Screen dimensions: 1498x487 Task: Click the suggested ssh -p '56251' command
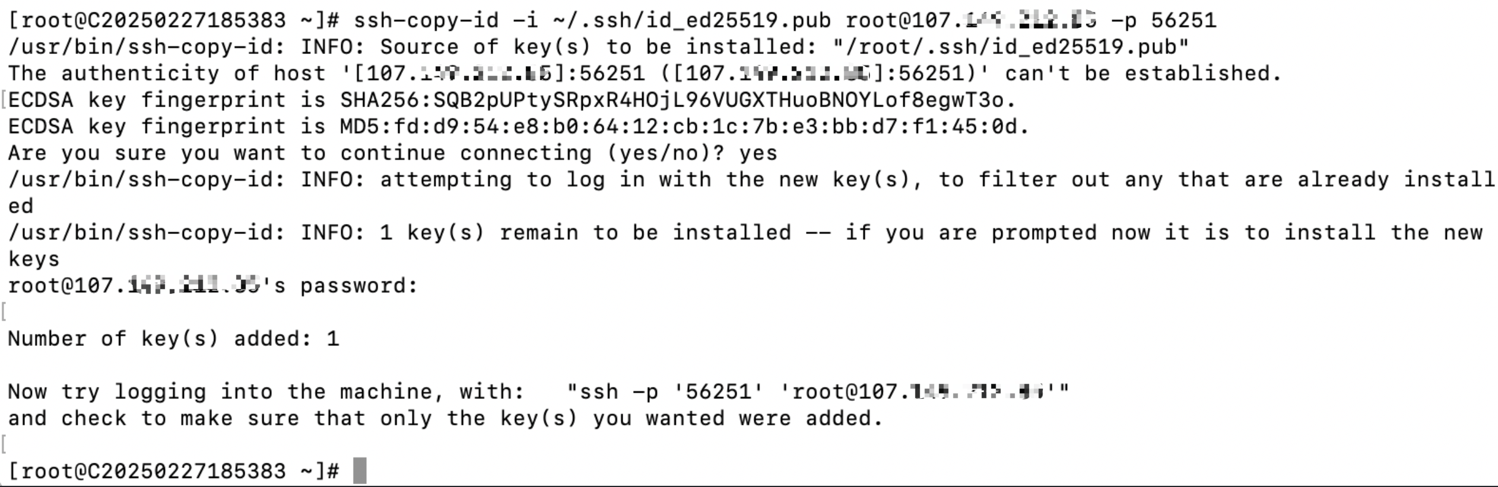point(818,392)
